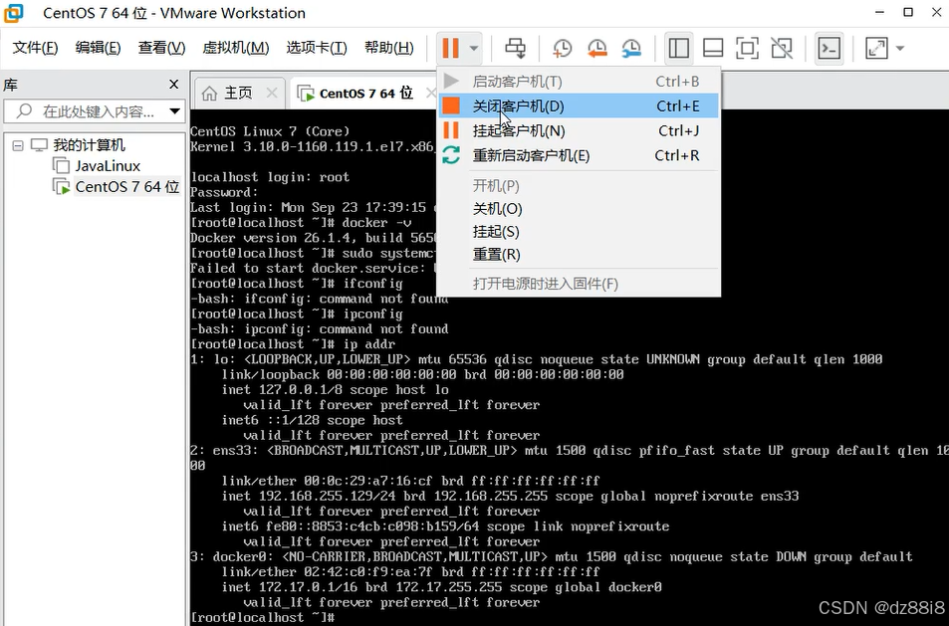Toggle the library sidebar view icon
The image size is (949, 626).
point(678,48)
